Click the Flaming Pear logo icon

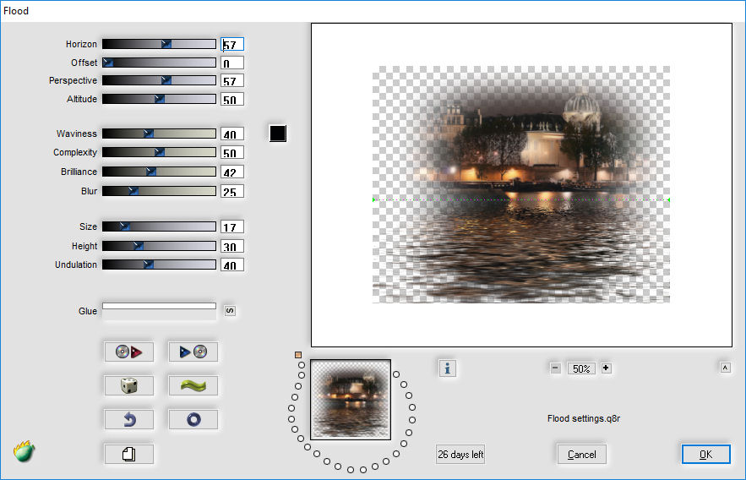point(24,451)
